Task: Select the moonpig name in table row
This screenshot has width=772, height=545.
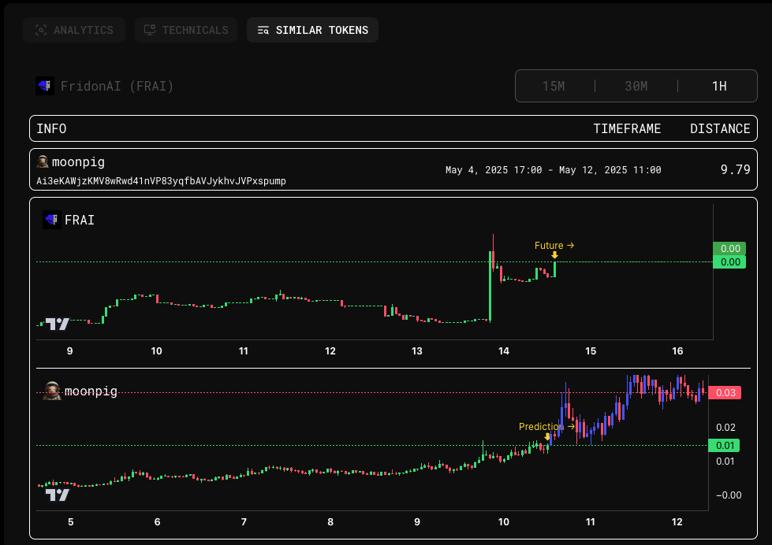Action: [x=78, y=162]
